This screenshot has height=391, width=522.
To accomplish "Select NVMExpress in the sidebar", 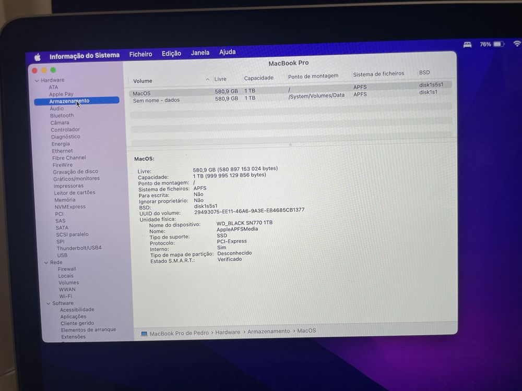I will click(x=70, y=207).
